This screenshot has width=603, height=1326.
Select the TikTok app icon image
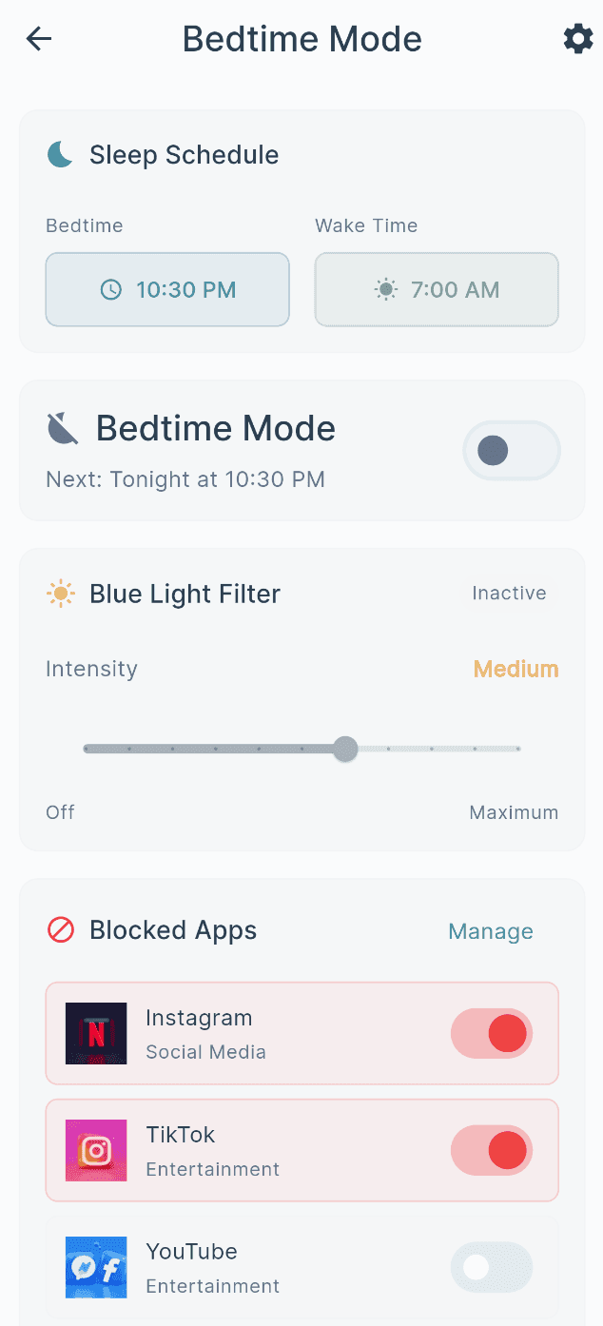coord(96,1150)
